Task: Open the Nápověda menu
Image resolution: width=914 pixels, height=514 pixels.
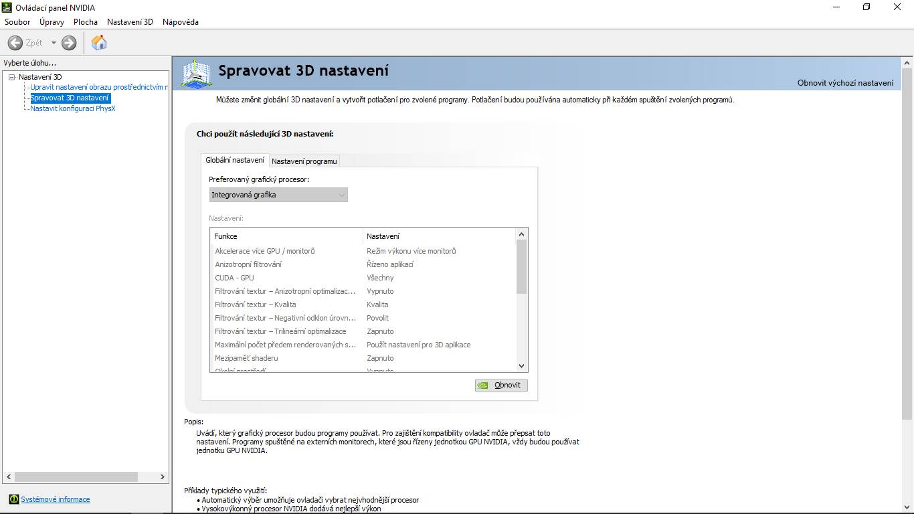Action: (x=181, y=22)
